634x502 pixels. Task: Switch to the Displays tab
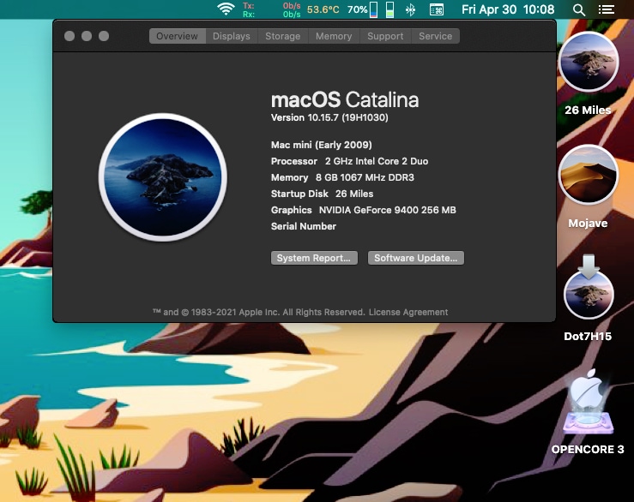(232, 36)
